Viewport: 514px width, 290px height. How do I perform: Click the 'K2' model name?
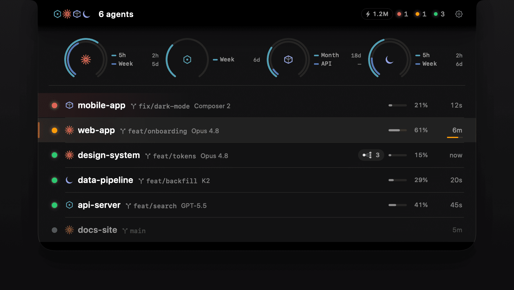pyautogui.click(x=206, y=181)
